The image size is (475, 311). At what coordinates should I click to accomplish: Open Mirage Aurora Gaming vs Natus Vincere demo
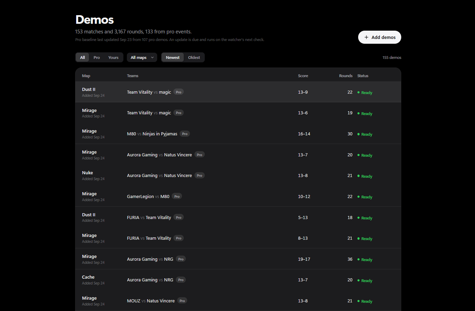coord(238,155)
